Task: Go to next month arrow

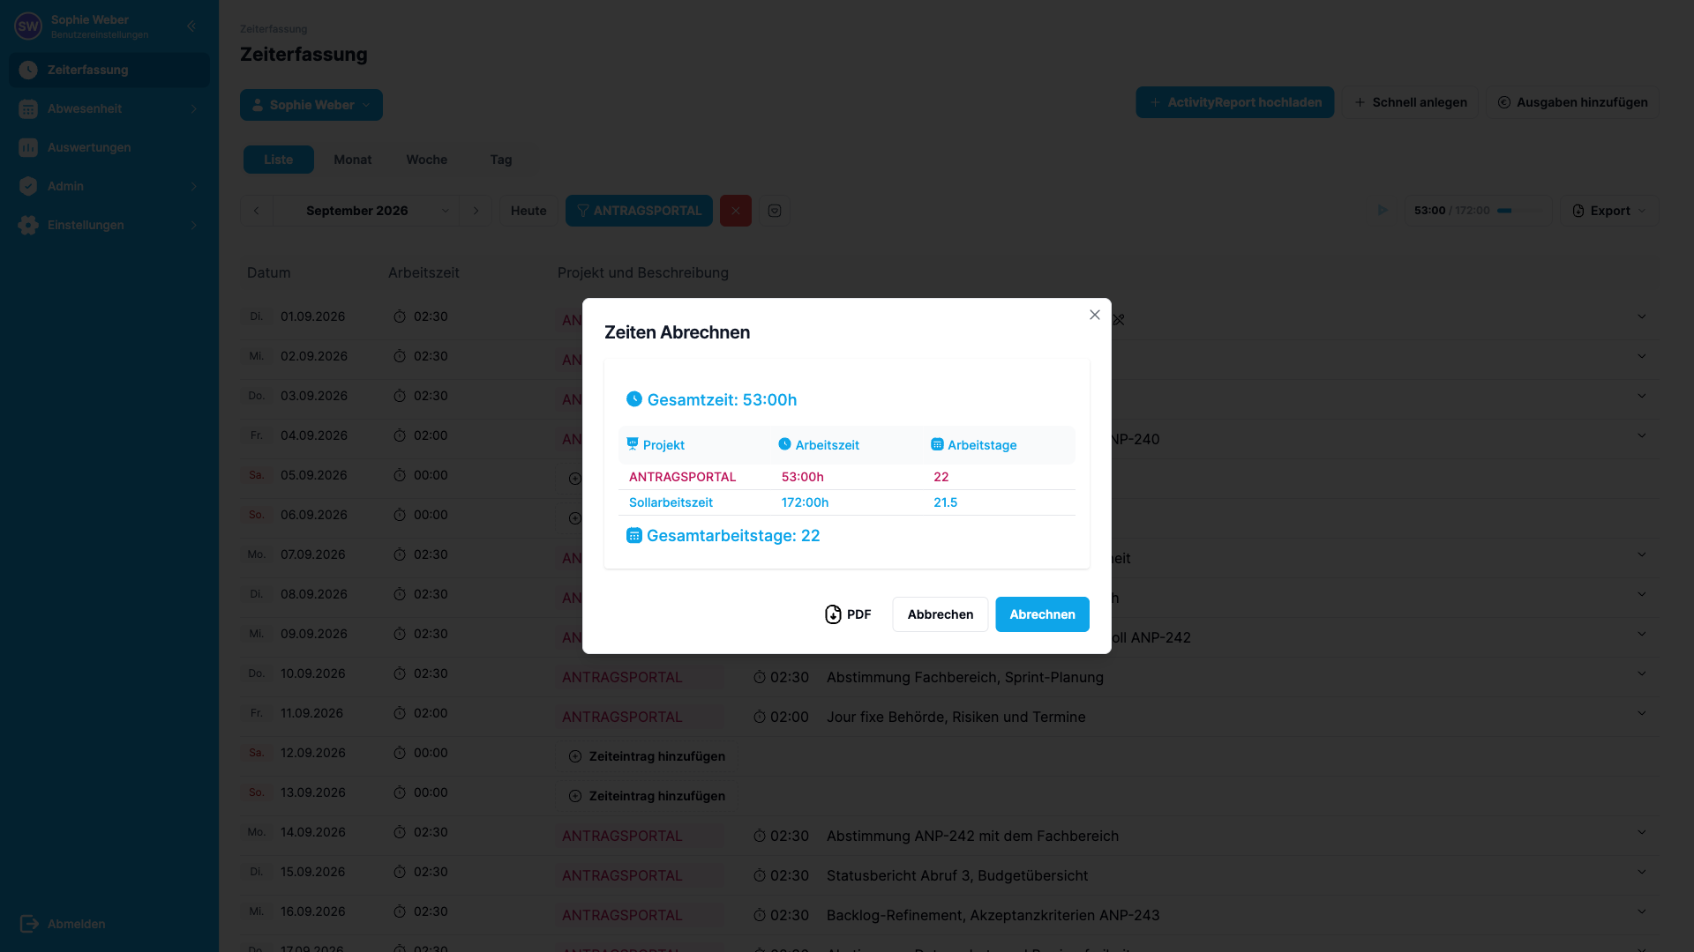Action: 476,211
